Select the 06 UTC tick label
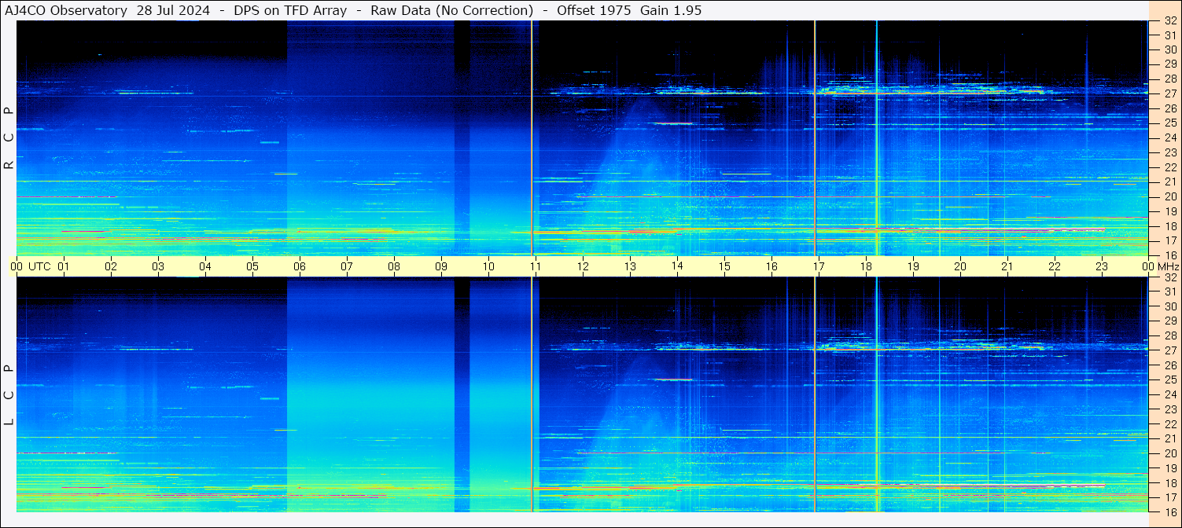The height and width of the screenshot is (528, 1182). click(x=299, y=266)
